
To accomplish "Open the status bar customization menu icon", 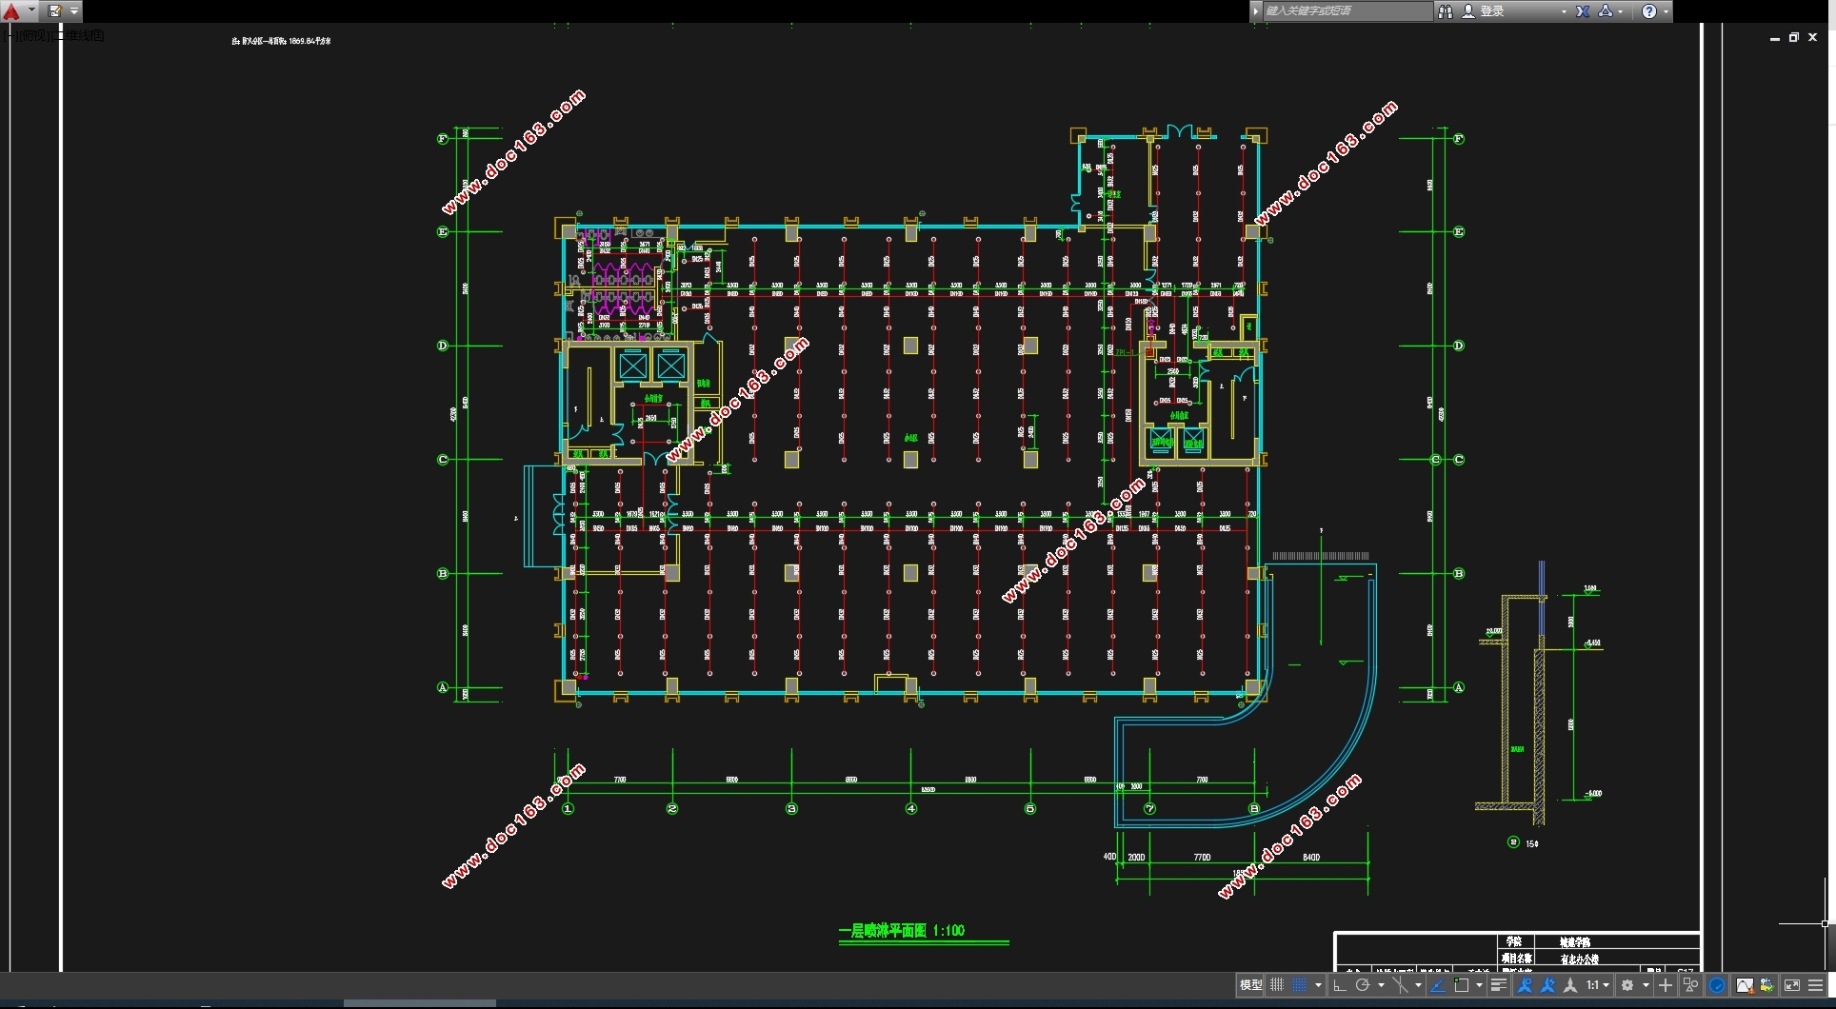I will [x=1815, y=985].
